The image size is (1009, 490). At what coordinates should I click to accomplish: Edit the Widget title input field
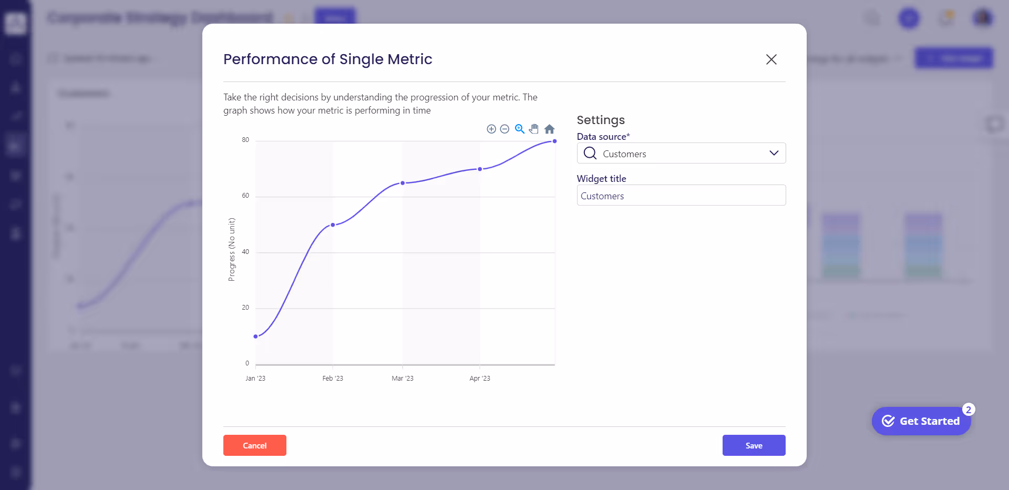tap(681, 195)
